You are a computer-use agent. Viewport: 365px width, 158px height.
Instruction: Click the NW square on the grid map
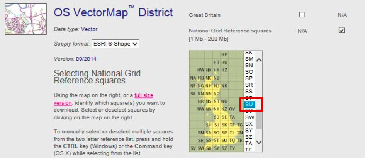201,109
